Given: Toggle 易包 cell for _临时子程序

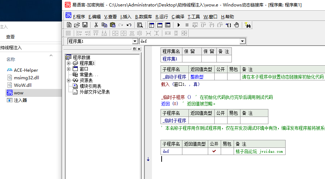Looking at the screenshot, I should pyautogui.click(x=234, y=121).
